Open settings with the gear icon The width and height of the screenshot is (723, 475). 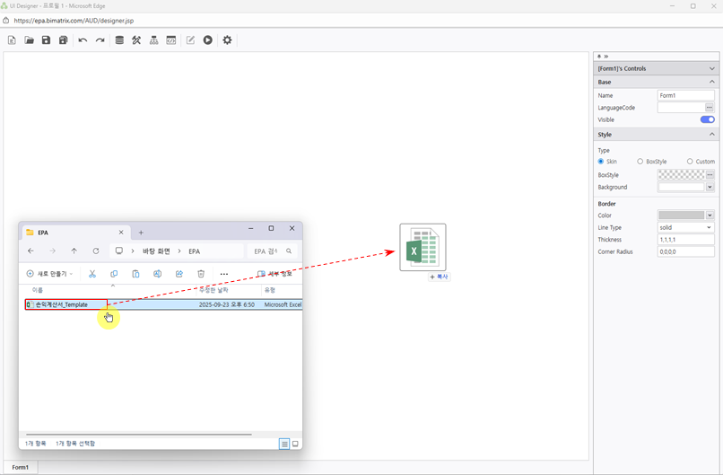pos(227,40)
